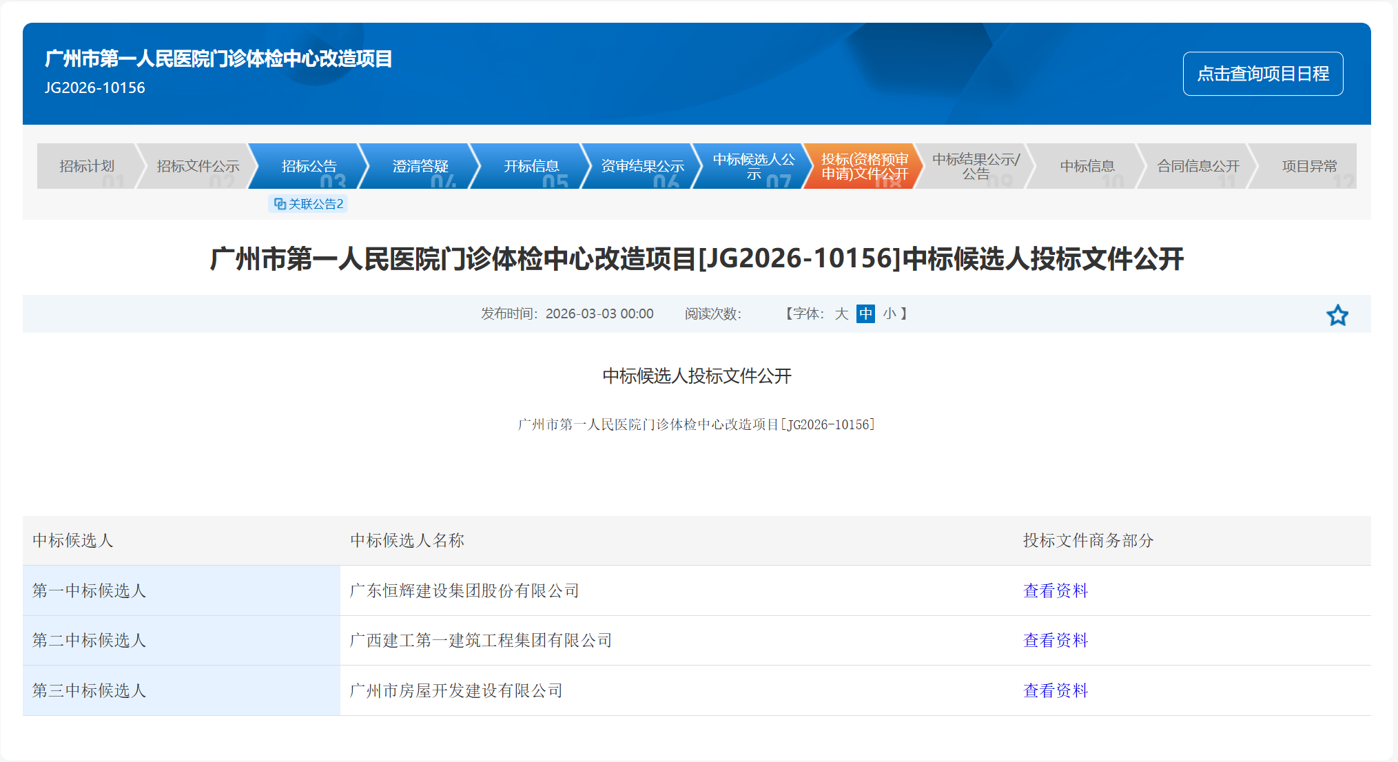Select 中标信息 step tab
This screenshot has height=762, width=1398.
(1087, 166)
